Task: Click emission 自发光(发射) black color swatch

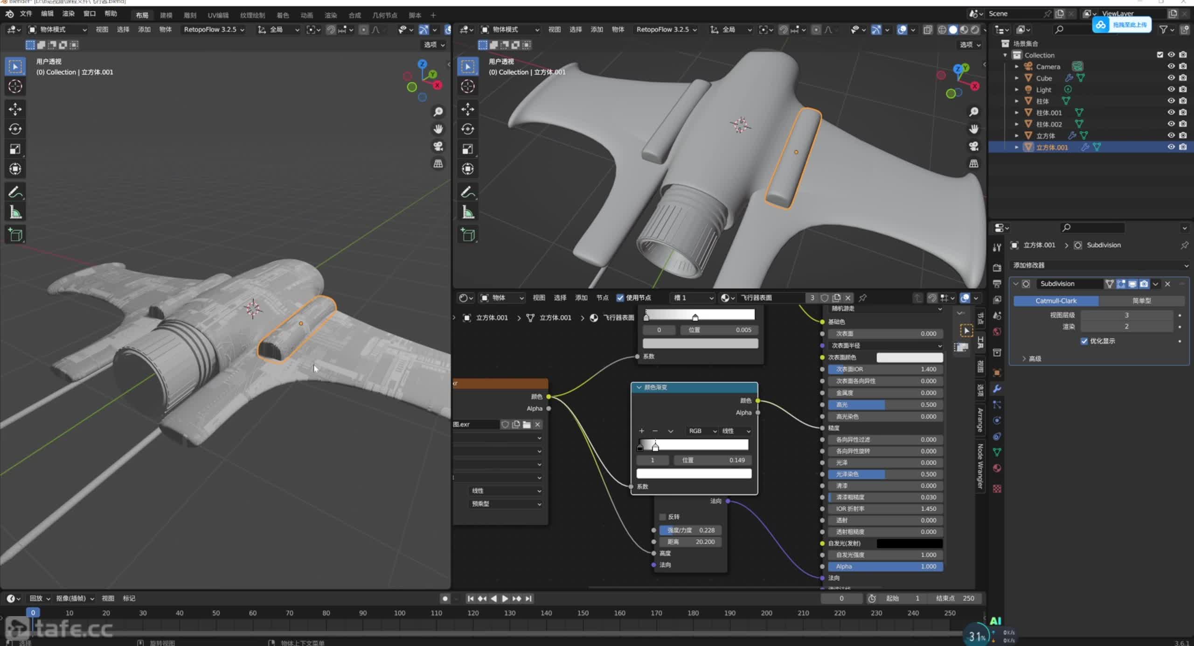Action: (909, 543)
